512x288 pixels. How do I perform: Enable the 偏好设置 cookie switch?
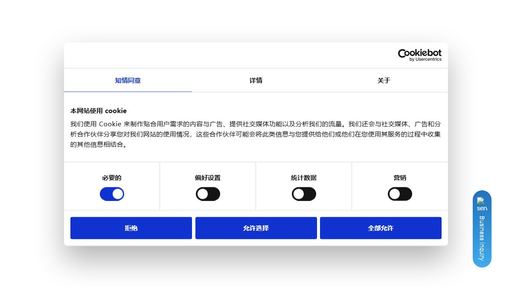208,194
